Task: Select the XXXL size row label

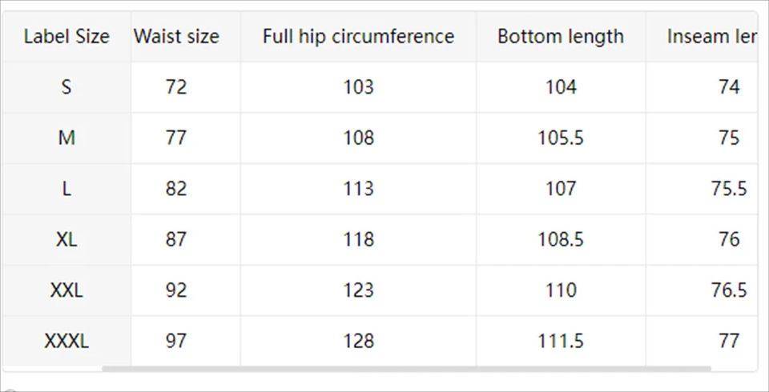Action: (66, 341)
